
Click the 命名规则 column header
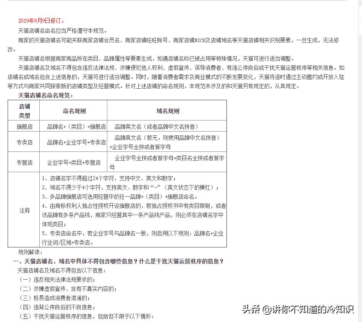pos(73,111)
